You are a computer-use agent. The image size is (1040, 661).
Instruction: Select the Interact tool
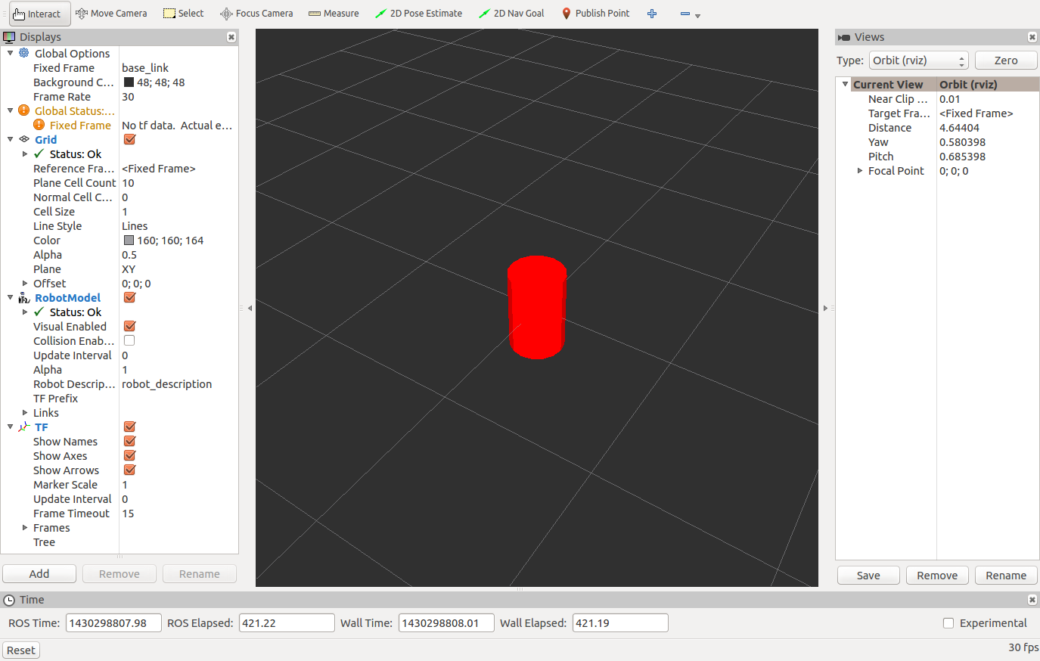coord(40,14)
